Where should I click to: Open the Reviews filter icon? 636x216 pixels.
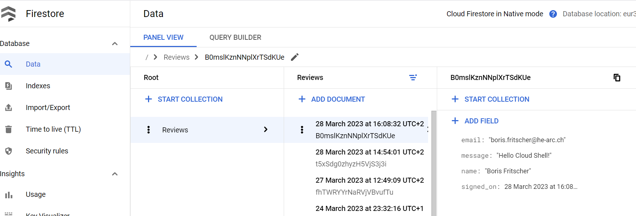tap(413, 77)
